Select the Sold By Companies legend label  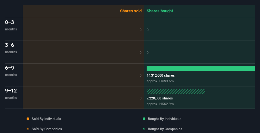[x=47, y=129]
